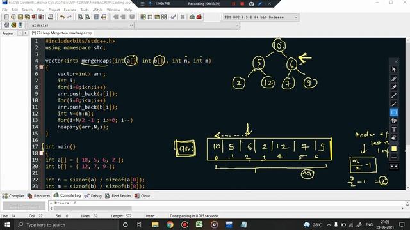Click the Redo toolbar arrow

(x=69, y=17)
